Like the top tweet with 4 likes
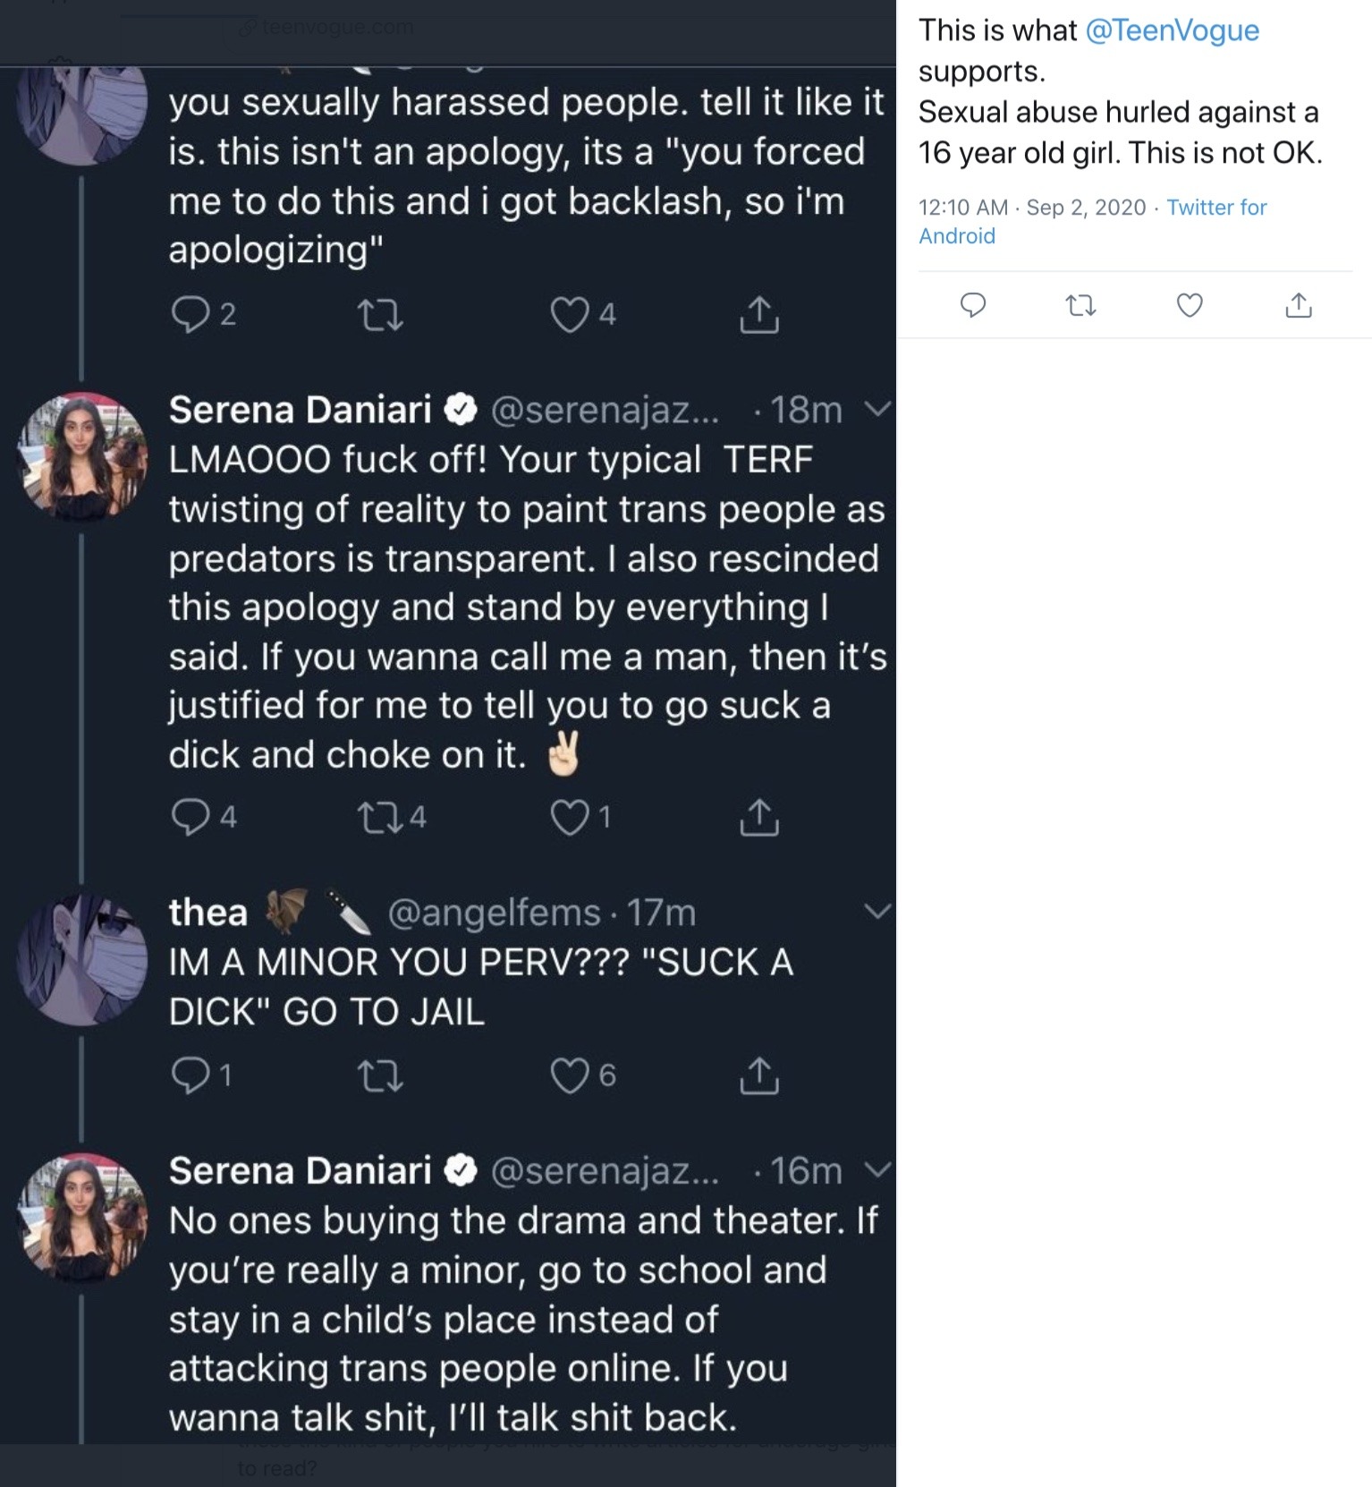1372x1487 pixels. tap(570, 315)
